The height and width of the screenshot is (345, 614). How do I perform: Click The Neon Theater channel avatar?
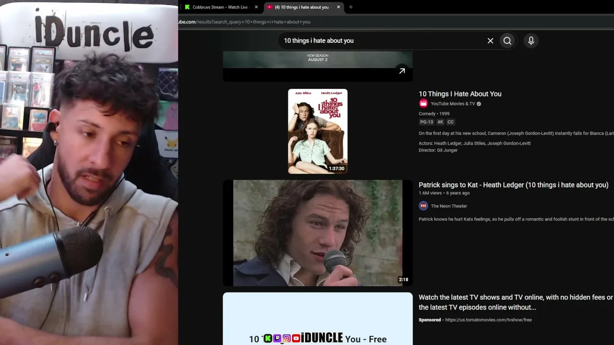423,206
